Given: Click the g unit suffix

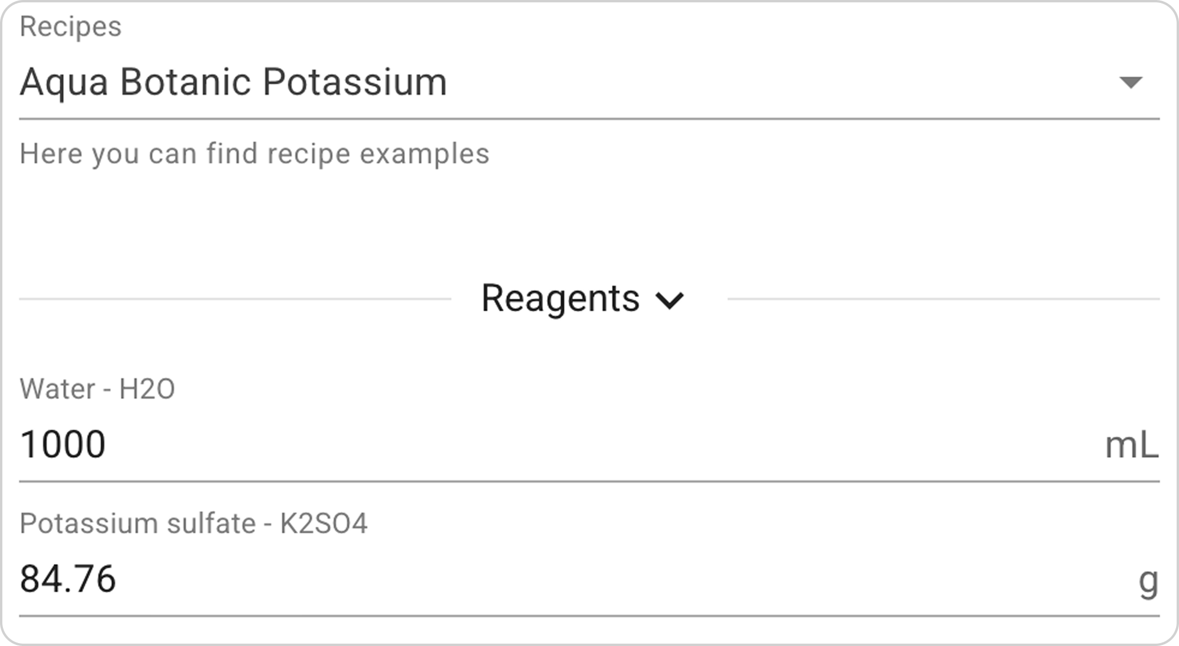Looking at the screenshot, I should (1148, 581).
